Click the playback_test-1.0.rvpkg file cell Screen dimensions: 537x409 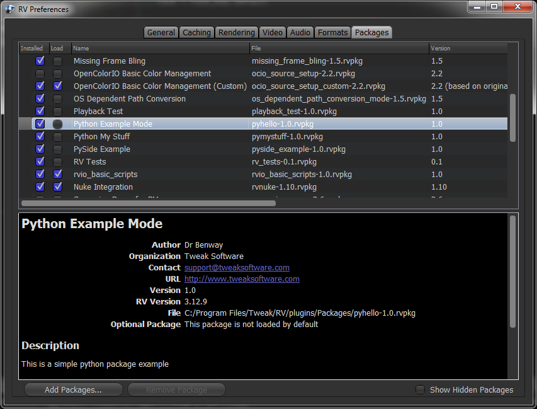[x=294, y=112]
